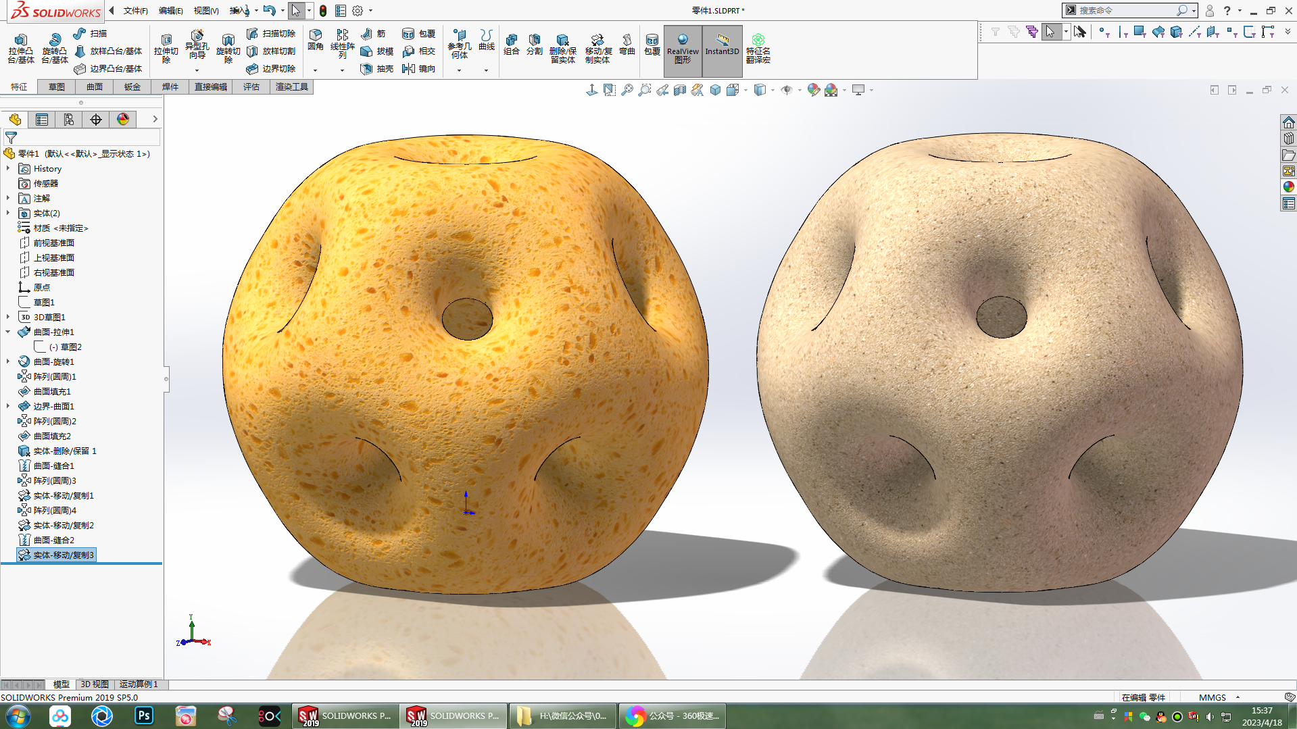Open the 参考几何体 dropdown arrow
The width and height of the screenshot is (1297, 729).
(x=460, y=70)
